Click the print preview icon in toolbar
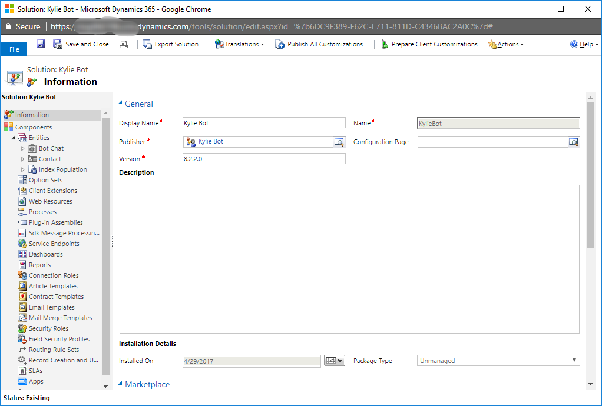This screenshot has height=406, width=602. tap(124, 45)
